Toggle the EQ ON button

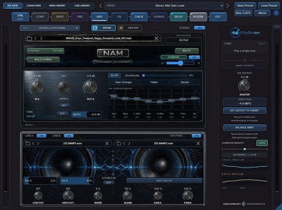pyautogui.click(x=114, y=75)
